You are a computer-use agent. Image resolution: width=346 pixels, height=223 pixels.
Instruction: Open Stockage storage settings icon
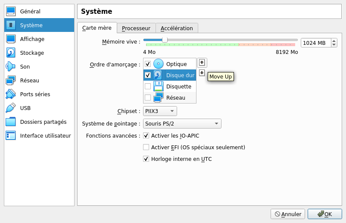point(11,53)
